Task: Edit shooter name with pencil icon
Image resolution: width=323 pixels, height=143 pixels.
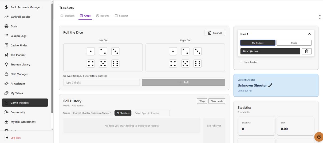Action: [x=270, y=85]
